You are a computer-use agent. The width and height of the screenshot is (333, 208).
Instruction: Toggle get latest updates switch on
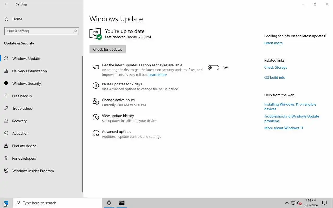pyautogui.click(x=214, y=68)
